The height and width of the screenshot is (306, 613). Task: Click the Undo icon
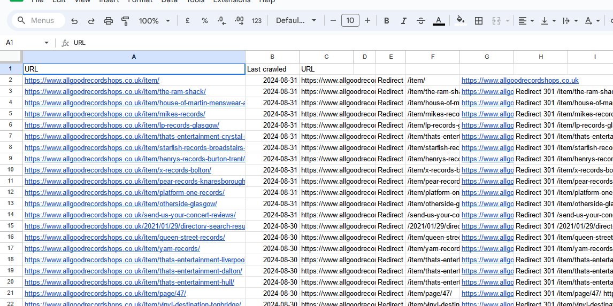74,21
